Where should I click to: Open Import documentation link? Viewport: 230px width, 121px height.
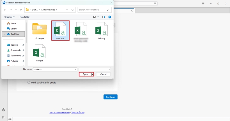[59, 112]
